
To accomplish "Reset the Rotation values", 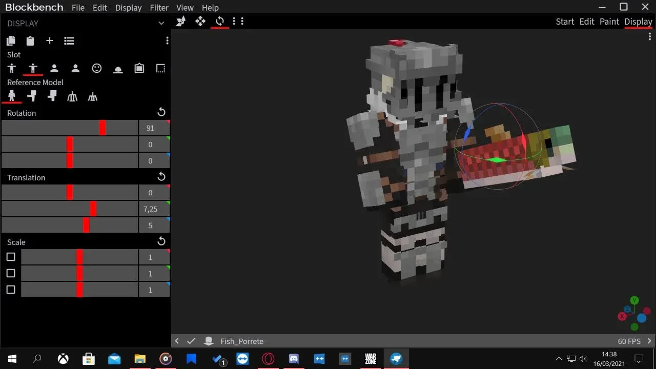I will (x=161, y=112).
